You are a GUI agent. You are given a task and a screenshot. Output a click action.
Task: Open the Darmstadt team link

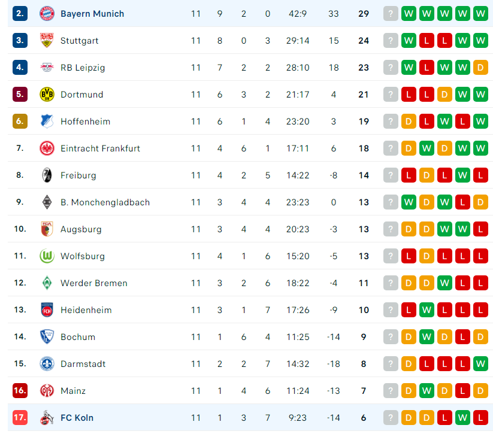point(83,364)
